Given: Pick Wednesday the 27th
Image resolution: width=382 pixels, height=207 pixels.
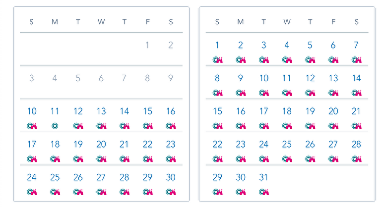Looking at the screenshot, I should pos(101,177).
